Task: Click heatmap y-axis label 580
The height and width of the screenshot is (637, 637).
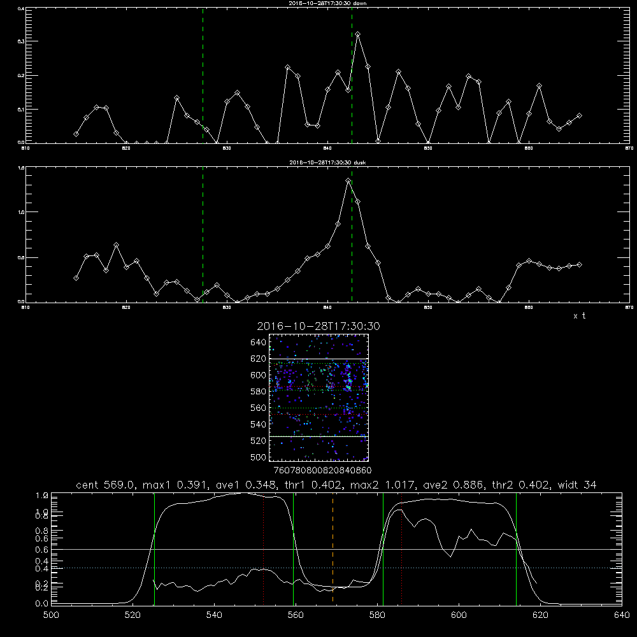Action: pos(259,392)
